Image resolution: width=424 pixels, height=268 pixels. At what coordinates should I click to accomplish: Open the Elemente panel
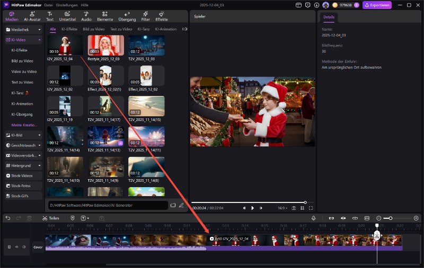pyautogui.click(x=105, y=16)
